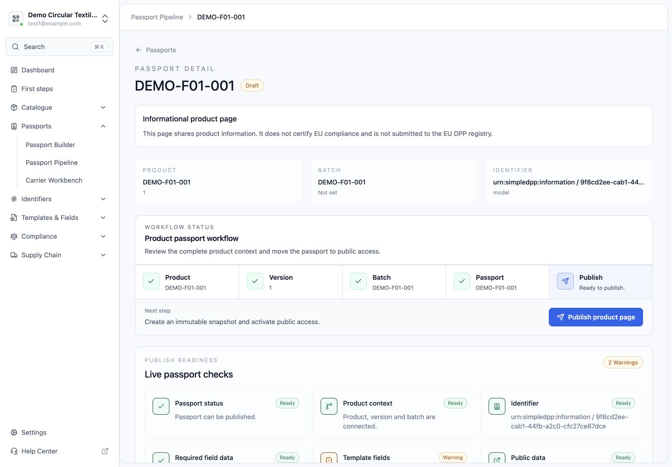Click the Identifier card icon
This screenshot has width=672, height=467.
tap(497, 406)
